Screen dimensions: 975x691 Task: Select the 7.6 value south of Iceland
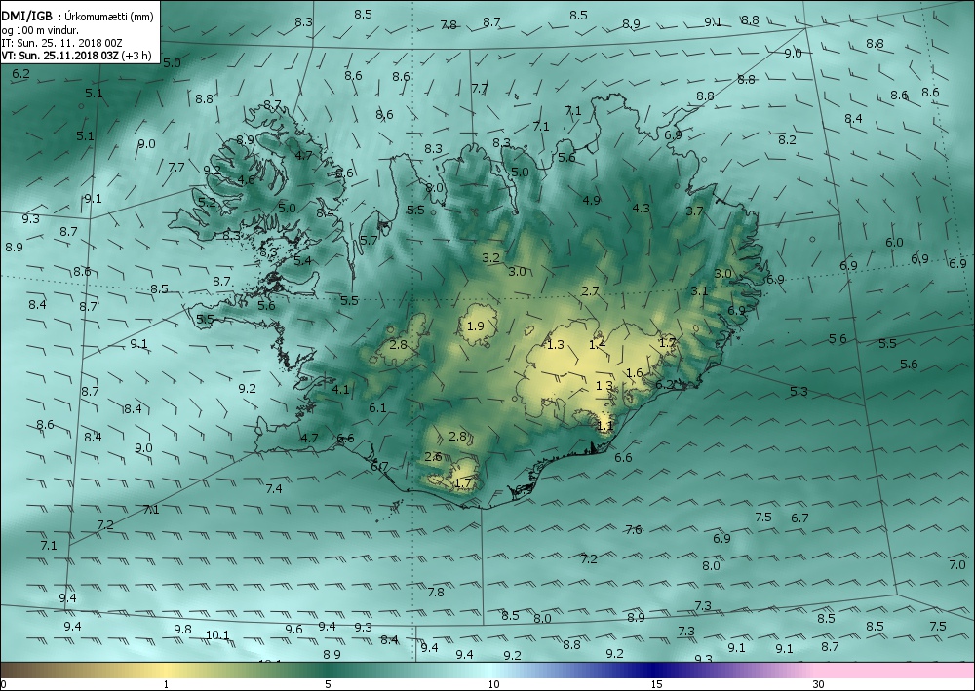[633, 530]
